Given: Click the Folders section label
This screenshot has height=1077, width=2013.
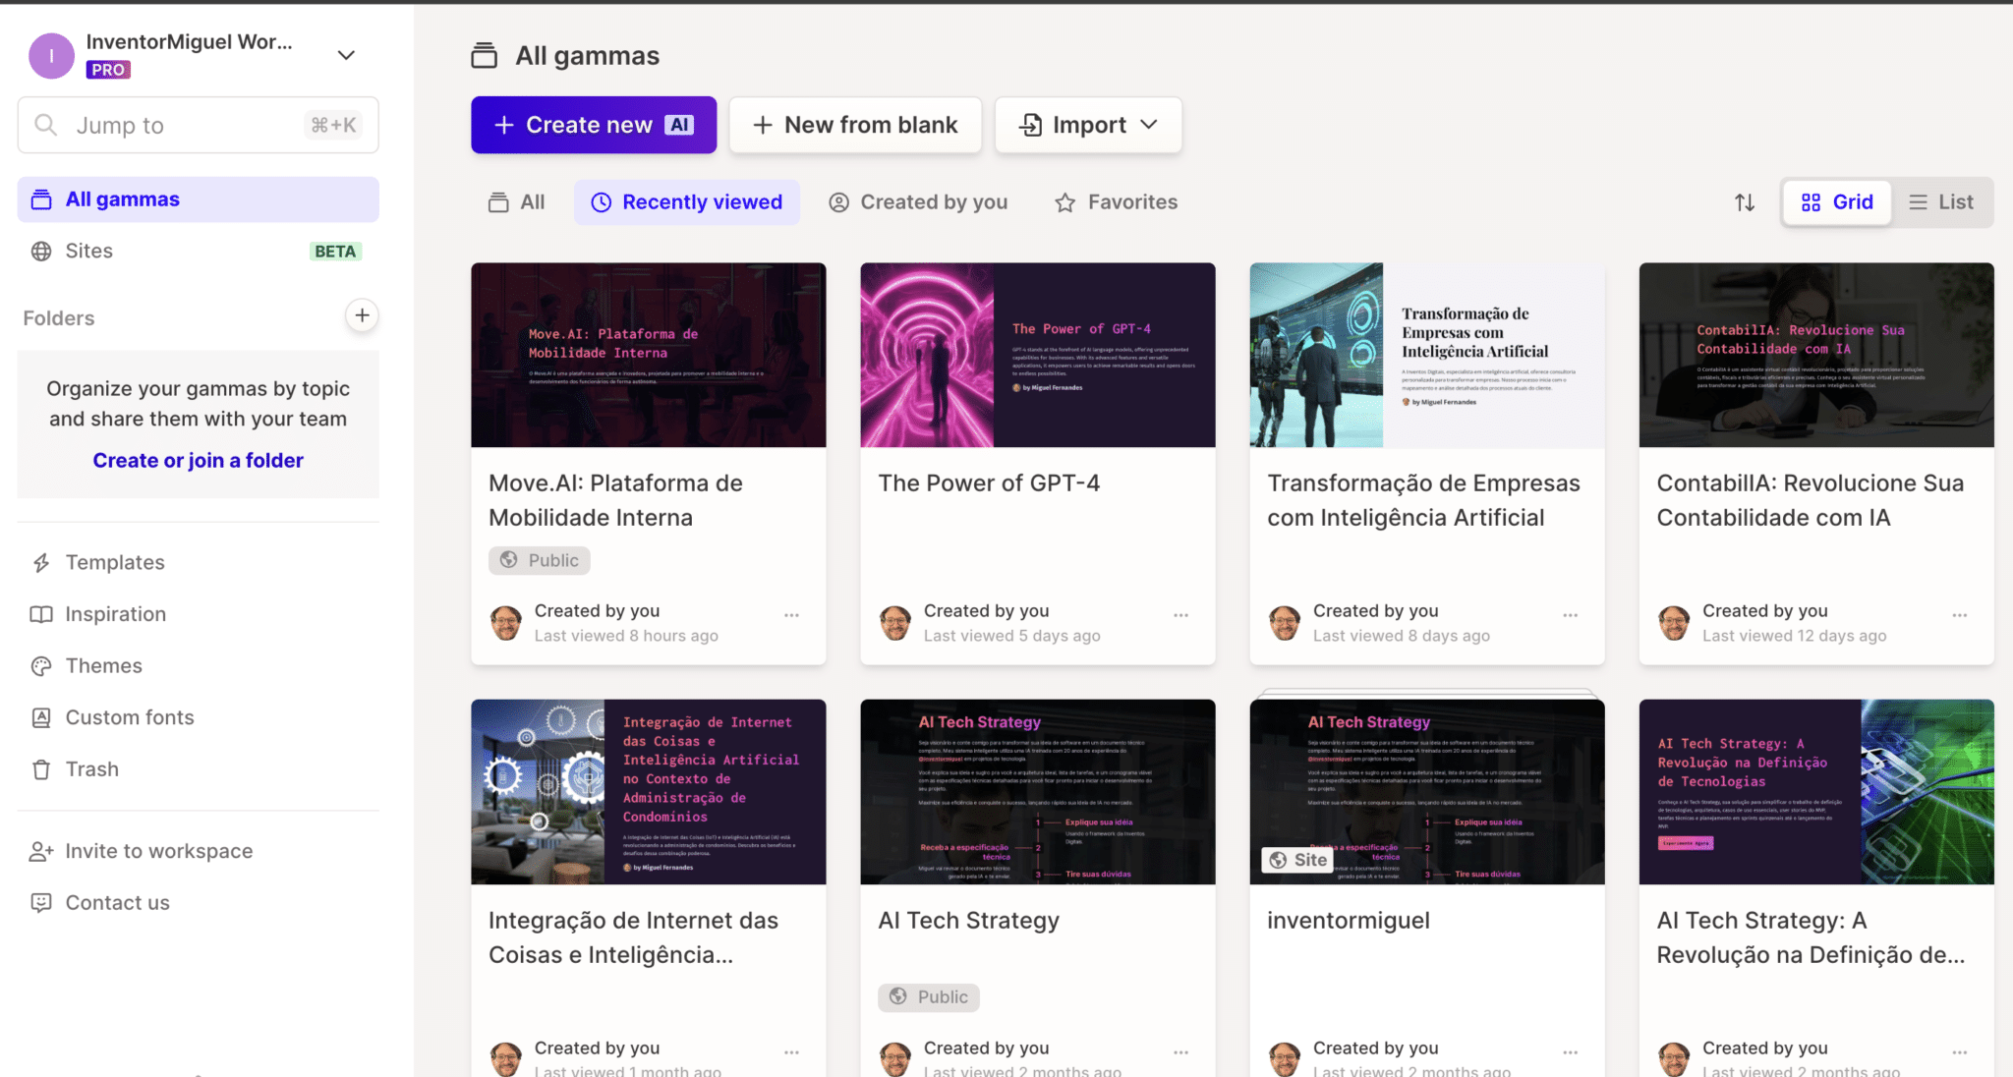Looking at the screenshot, I should coord(59,318).
